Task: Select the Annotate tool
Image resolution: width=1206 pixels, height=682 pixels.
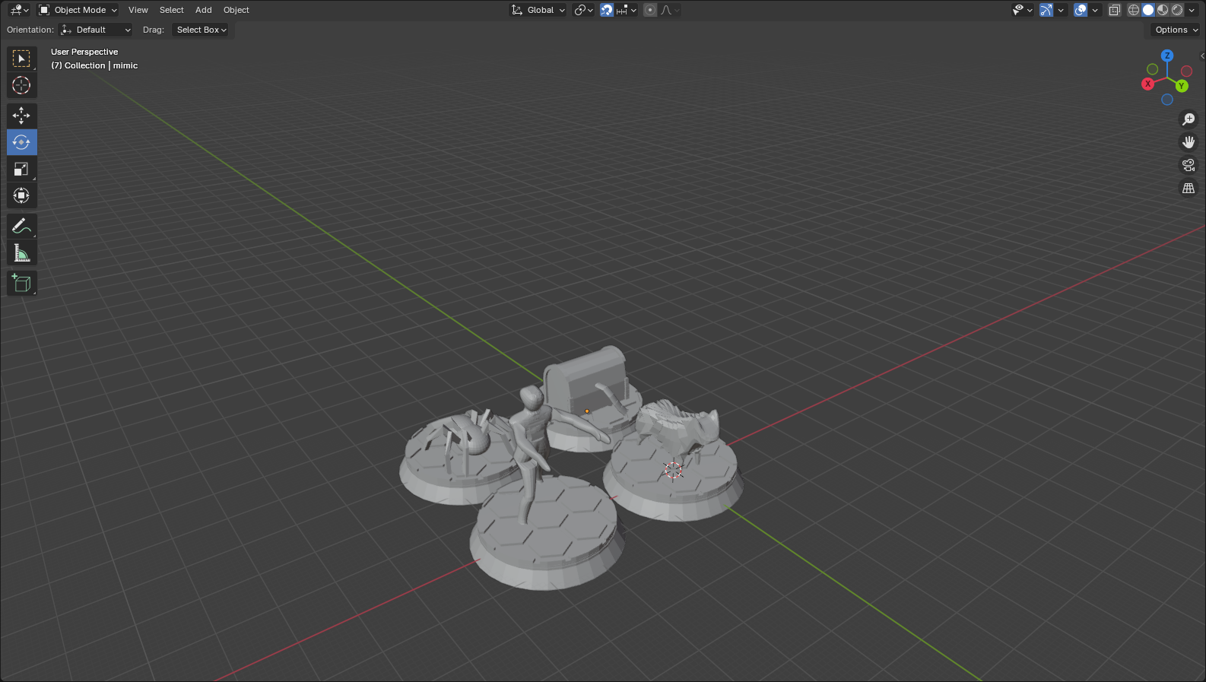Action: (x=21, y=226)
